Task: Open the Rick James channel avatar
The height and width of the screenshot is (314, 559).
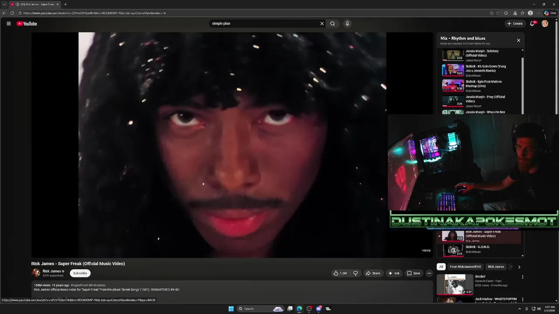Action: 36,273
